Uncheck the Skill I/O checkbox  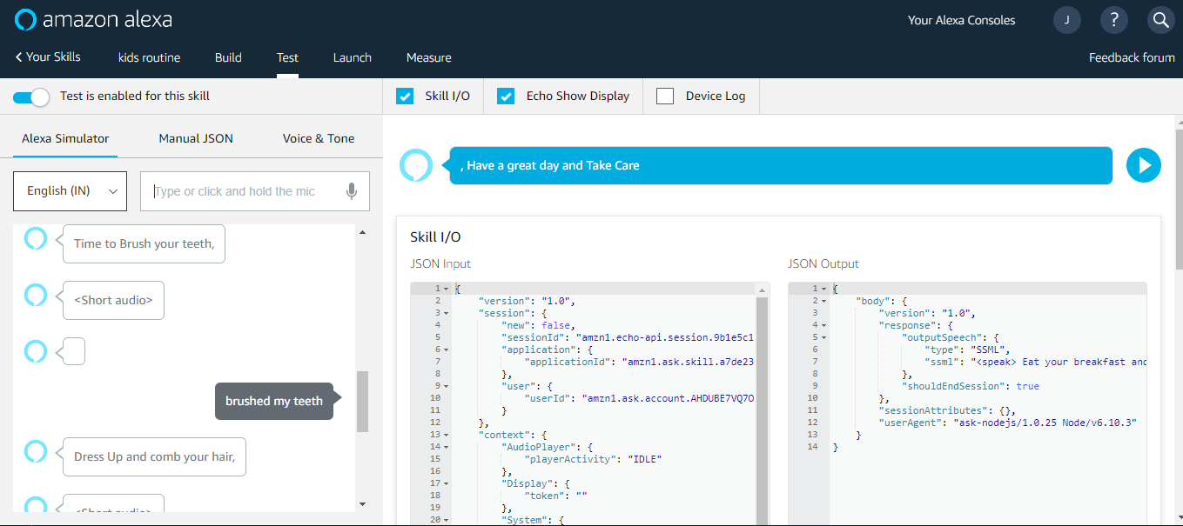(405, 96)
